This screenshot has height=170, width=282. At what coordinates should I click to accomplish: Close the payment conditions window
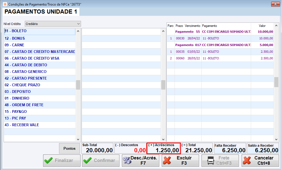click(x=275, y=4)
